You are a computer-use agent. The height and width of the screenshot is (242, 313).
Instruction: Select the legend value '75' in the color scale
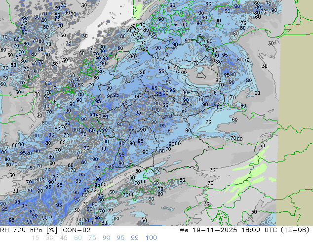coord(92,238)
